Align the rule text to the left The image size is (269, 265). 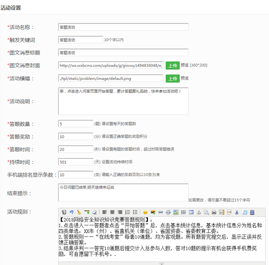click(x=104, y=212)
